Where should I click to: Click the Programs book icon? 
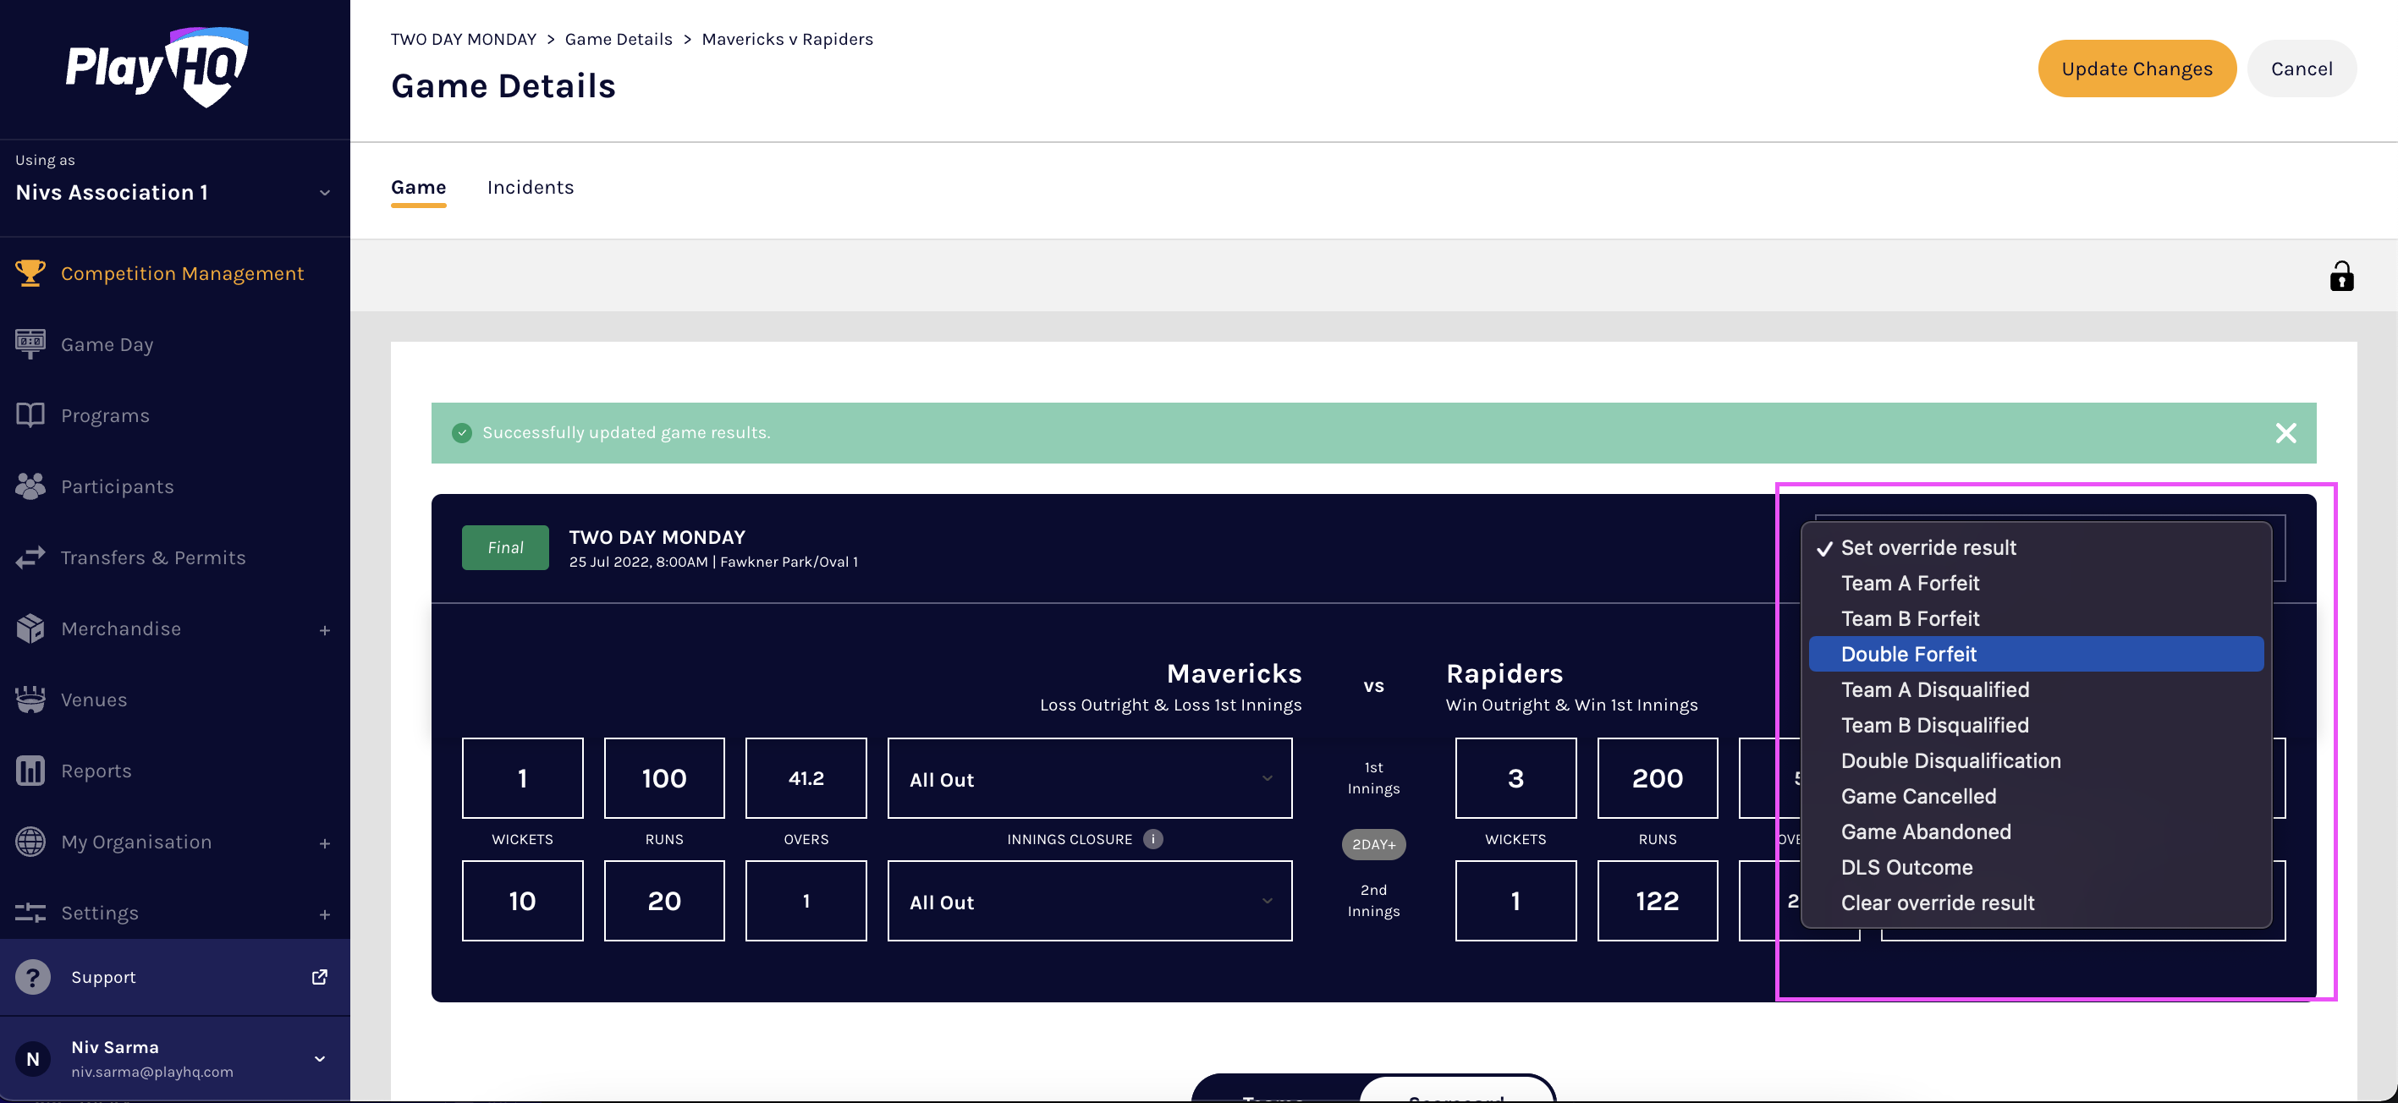point(30,415)
